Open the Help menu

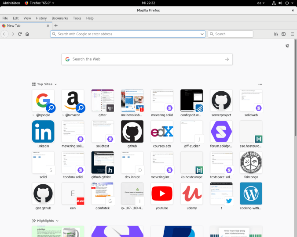90,18
